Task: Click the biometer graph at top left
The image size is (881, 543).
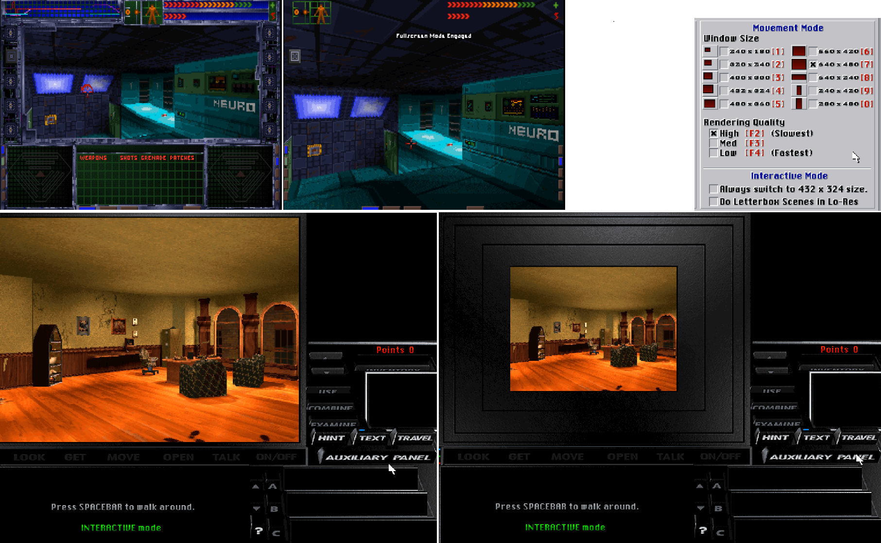Action: click(62, 10)
